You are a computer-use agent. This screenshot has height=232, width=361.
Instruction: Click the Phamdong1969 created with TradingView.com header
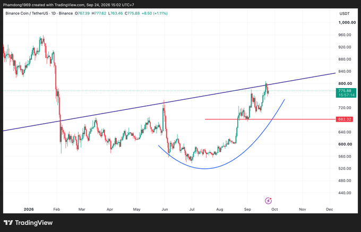coord(68,5)
